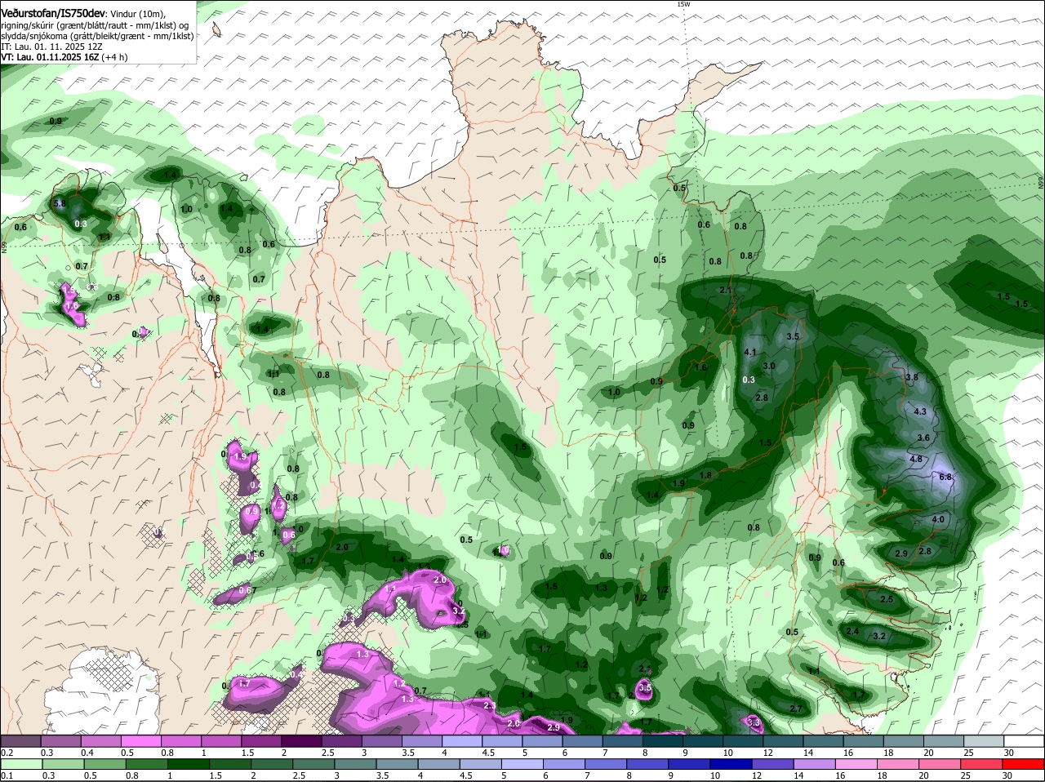Click the 2.8 value next to 2.9
The height and width of the screenshot is (782, 1045).
pos(925,551)
